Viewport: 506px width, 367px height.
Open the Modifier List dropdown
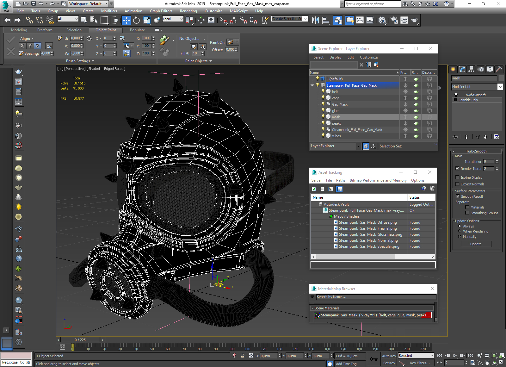click(500, 87)
